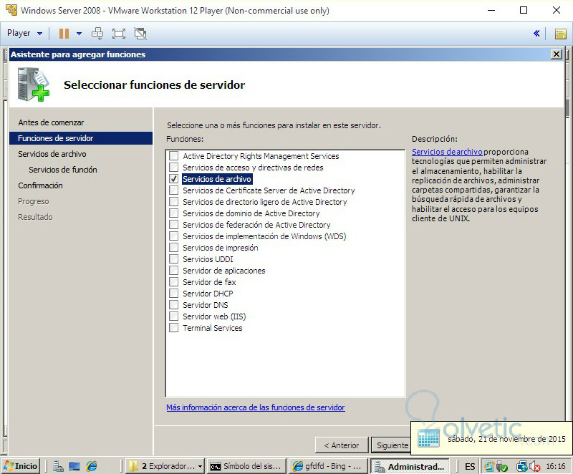Screen dimensions: 573x474
Task: Open Servicios de función step
Action: (x=63, y=170)
